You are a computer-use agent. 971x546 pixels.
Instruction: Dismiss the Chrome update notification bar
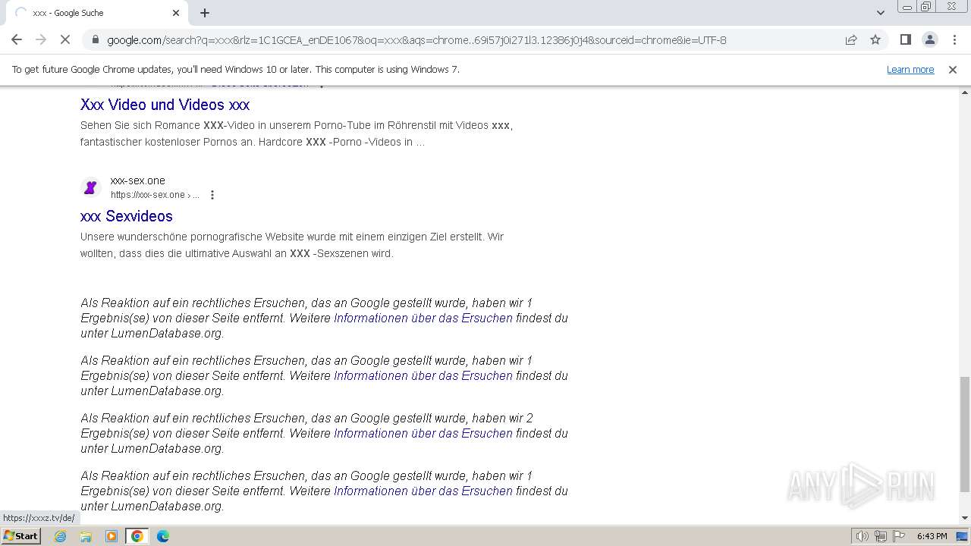pyautogui.click(x=953, y=69)
